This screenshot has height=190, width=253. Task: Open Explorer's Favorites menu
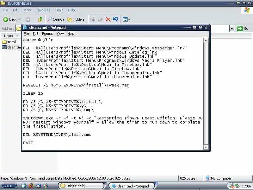point(43,10)
